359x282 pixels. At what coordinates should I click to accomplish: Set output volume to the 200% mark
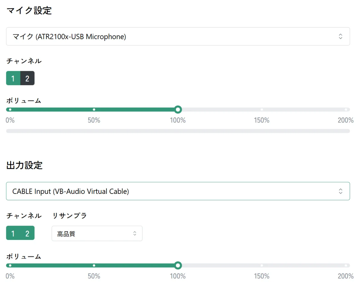(x=346, y=265)
